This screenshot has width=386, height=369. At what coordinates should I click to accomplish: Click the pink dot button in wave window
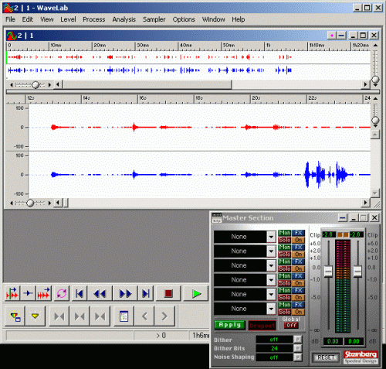point(332,36)
